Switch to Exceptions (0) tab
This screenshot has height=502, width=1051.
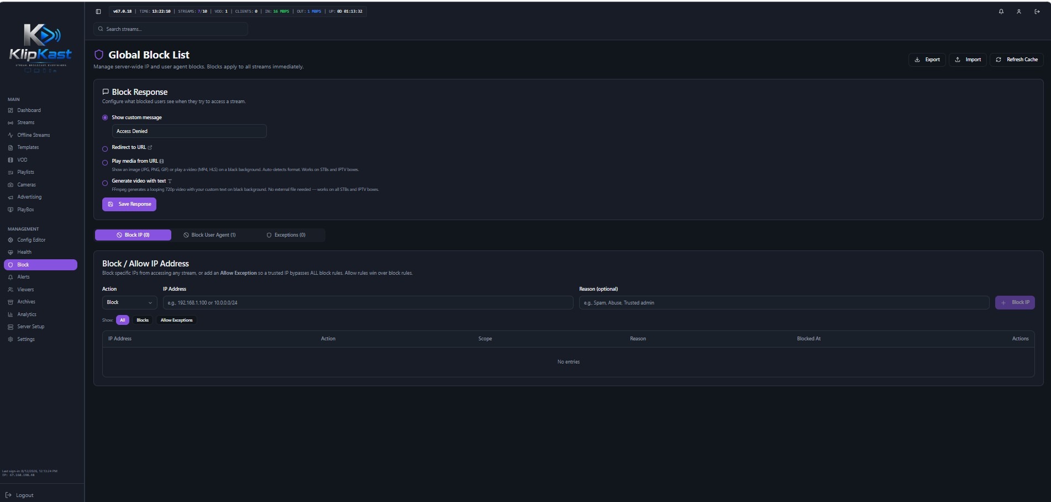tap(286, 235)
